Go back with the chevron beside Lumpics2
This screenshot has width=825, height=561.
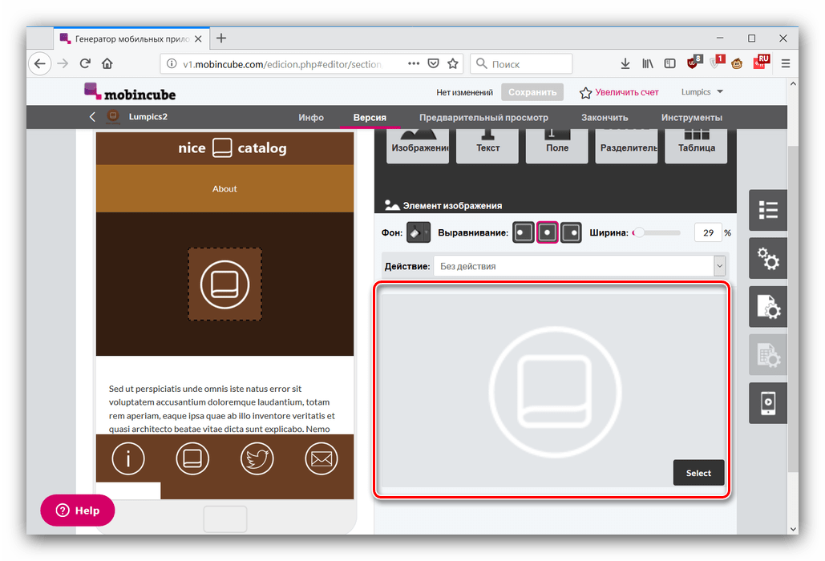[x=93, y=117]
